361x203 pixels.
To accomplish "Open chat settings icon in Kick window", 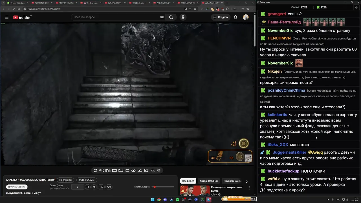I will 356,7.
